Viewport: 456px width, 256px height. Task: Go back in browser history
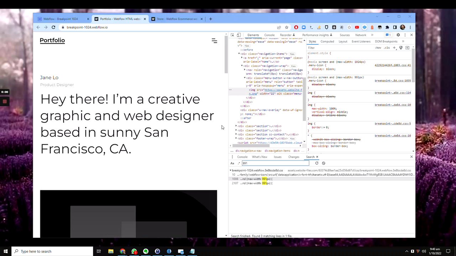click(x=38, y=27)
